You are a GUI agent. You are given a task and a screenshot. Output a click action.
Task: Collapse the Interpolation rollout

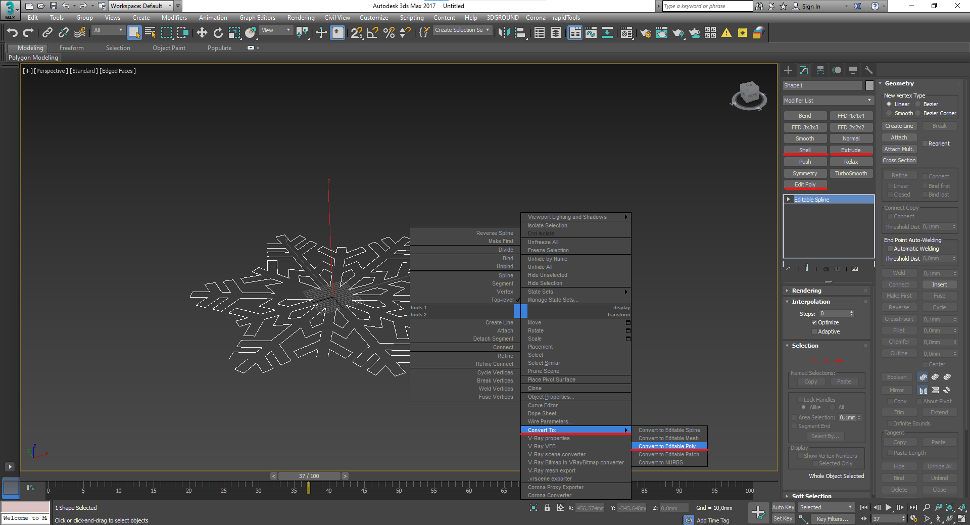click(x=810, y=302)
